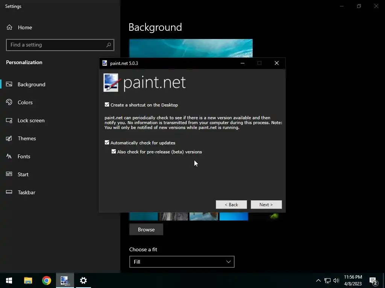Restore down the Settings window
385x288 pixels.
point(359,6)
